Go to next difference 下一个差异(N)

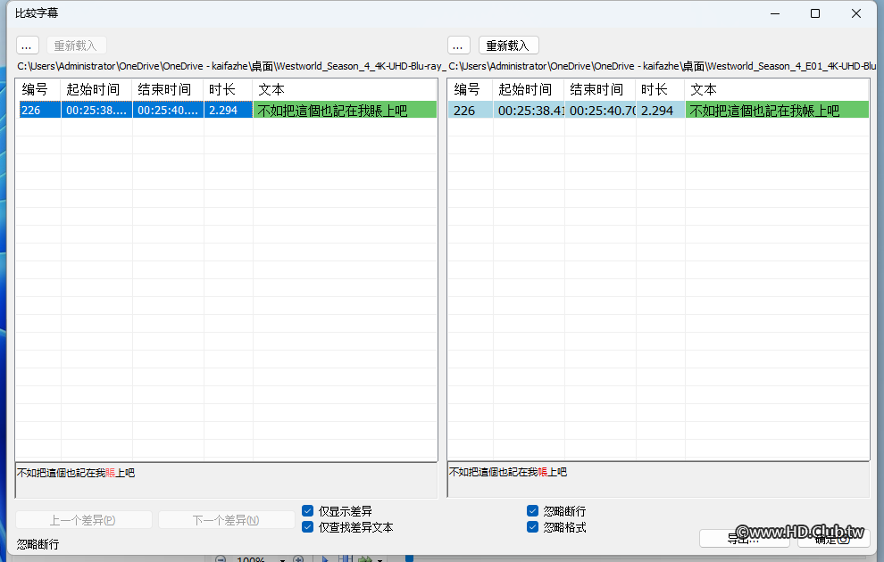(x=226, y=520)
